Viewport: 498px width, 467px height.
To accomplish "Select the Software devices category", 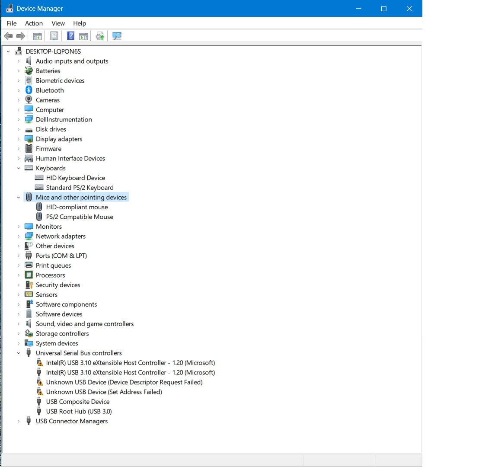I will 59,314.
